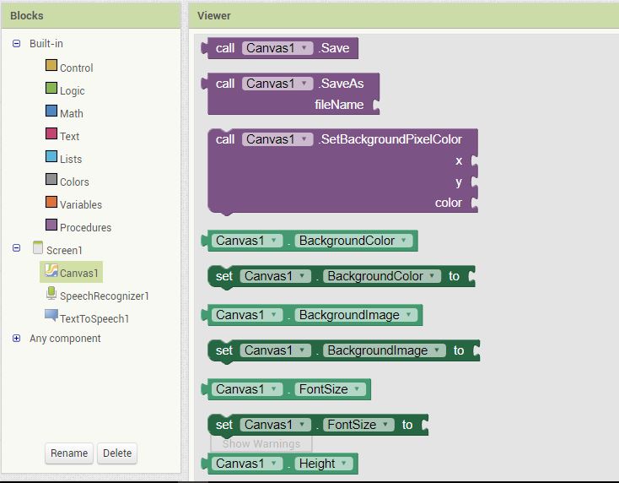The image size is (619, 483).
Task: Click the Control blocks color icon
Action: pos(51,65)
